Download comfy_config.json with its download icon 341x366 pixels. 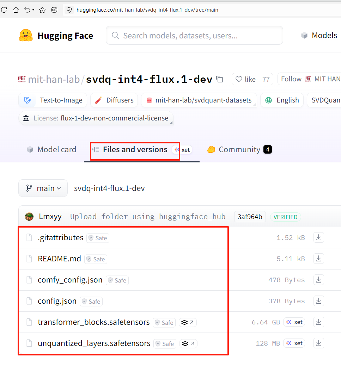coord(318,280)
